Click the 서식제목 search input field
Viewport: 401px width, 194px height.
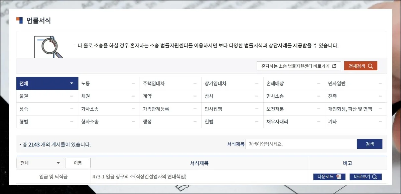[x=300, y=144]
